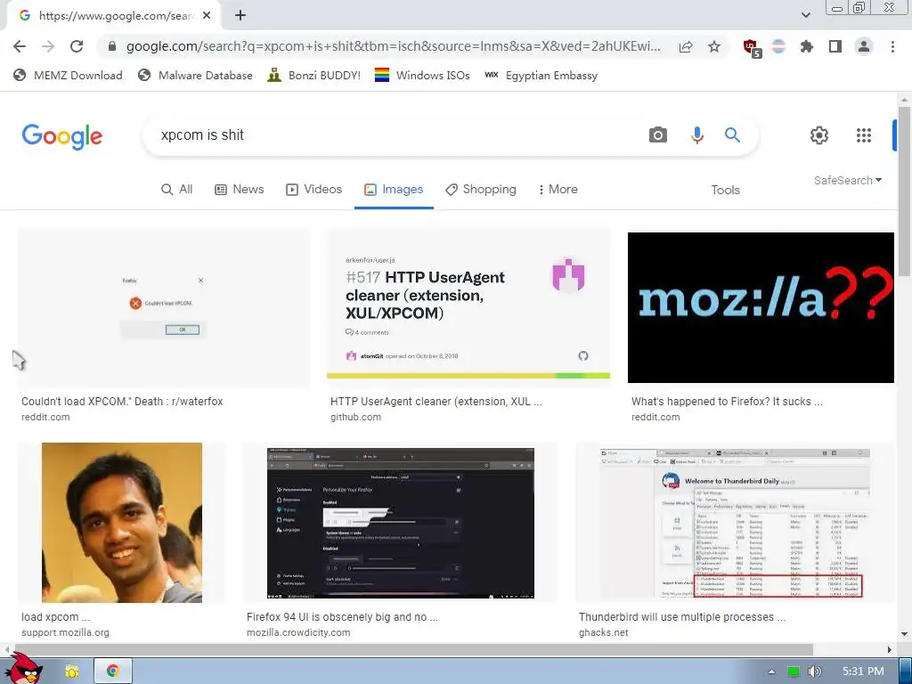Open the striped flag extension icon
This screenshot has width=912, height=684.
[x=778, y=46]
